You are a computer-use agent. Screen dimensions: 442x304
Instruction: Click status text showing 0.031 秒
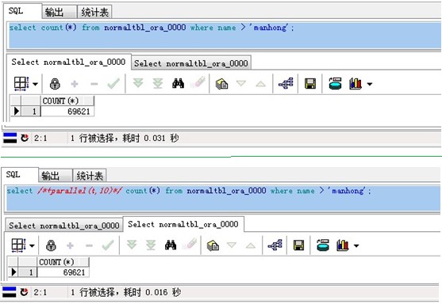pos(125,138)
